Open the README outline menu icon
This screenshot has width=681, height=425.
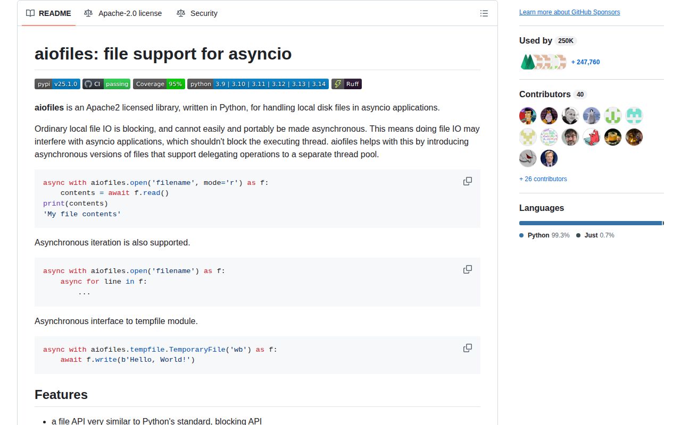[484, 13]
